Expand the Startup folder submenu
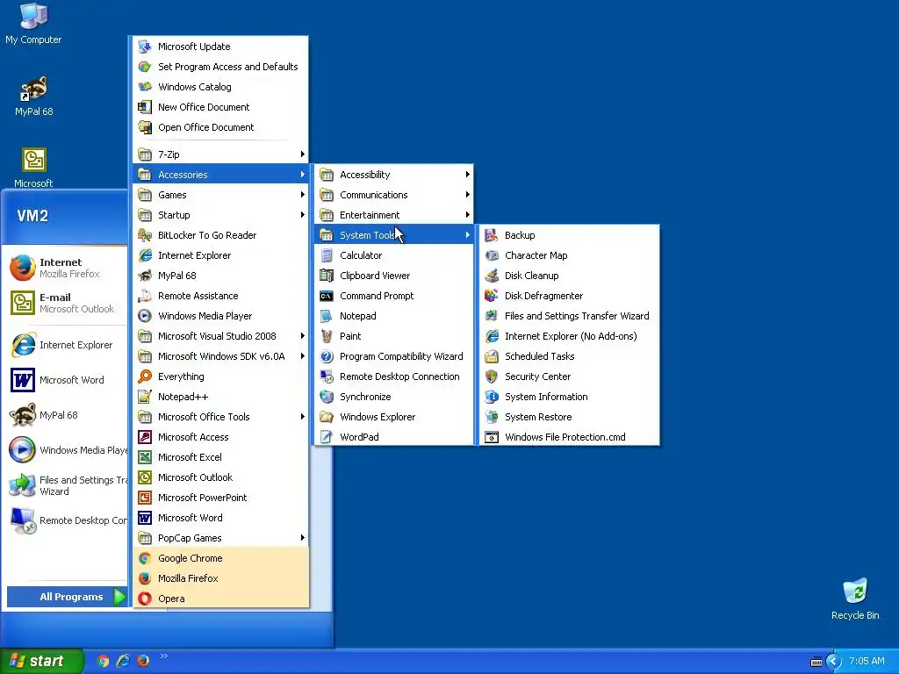The height and width of the screenshot is (674, 899). [220, 215]
